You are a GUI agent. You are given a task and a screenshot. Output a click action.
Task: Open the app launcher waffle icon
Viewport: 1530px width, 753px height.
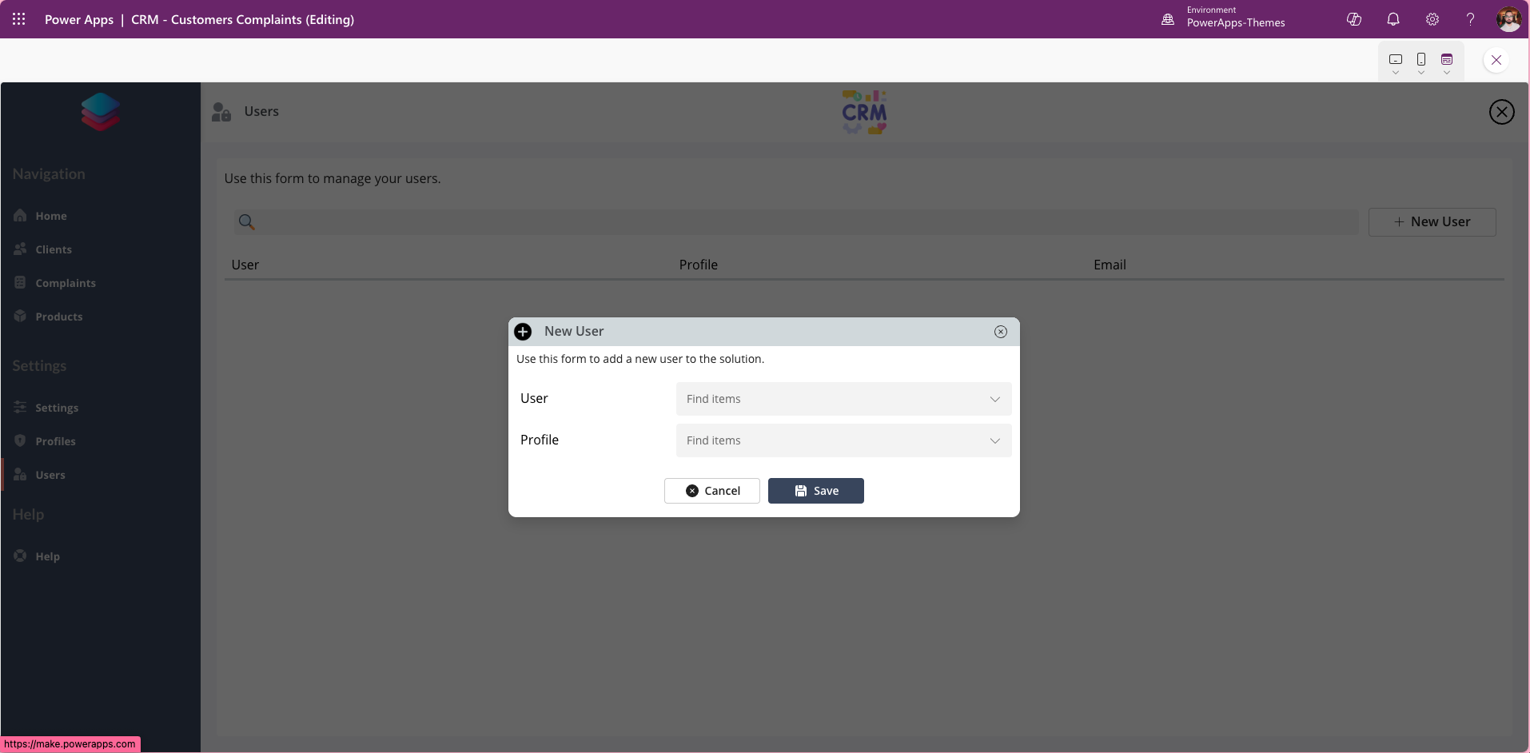pyautogui.click(x=19, y=19)
